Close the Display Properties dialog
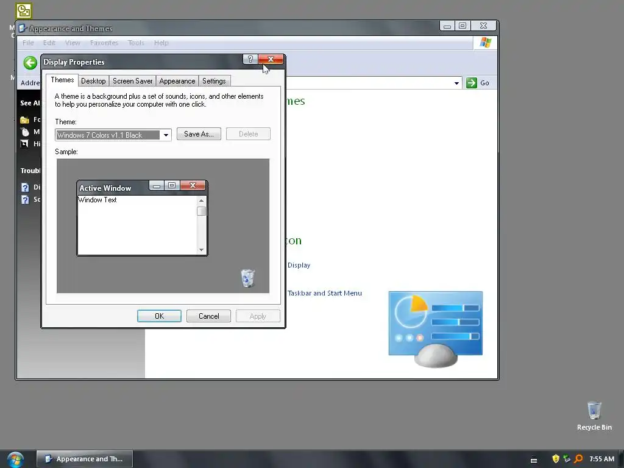Viewport: 624px width, 468px height. point(271,59)
